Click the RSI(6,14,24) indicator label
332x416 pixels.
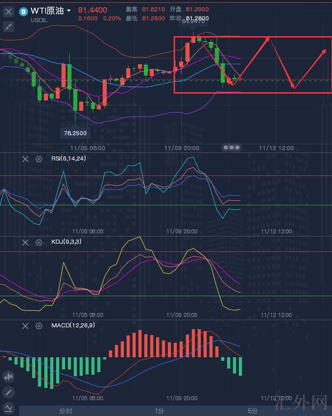click(x=68, y=159)
